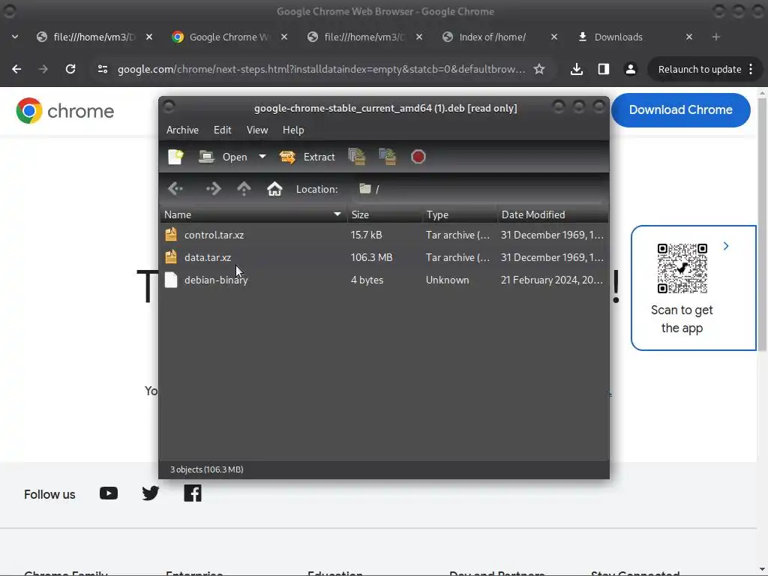Sort by Type column header
This screenshot has width=768, height=576.
460,214
